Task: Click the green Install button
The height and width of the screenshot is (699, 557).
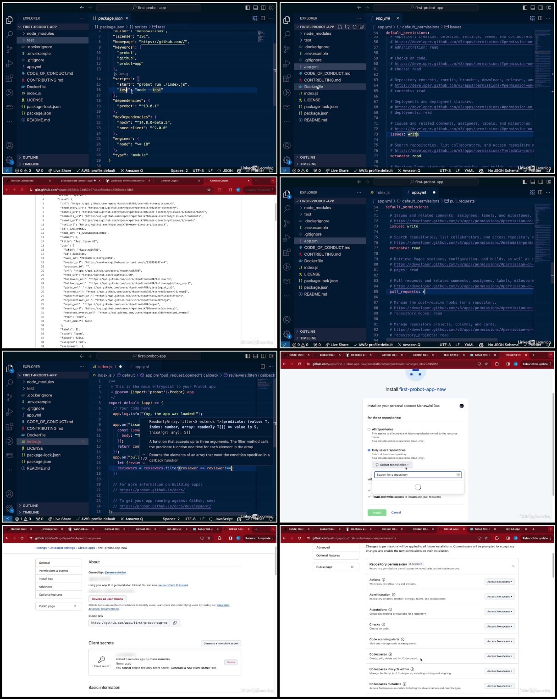Action: (377, 512)
